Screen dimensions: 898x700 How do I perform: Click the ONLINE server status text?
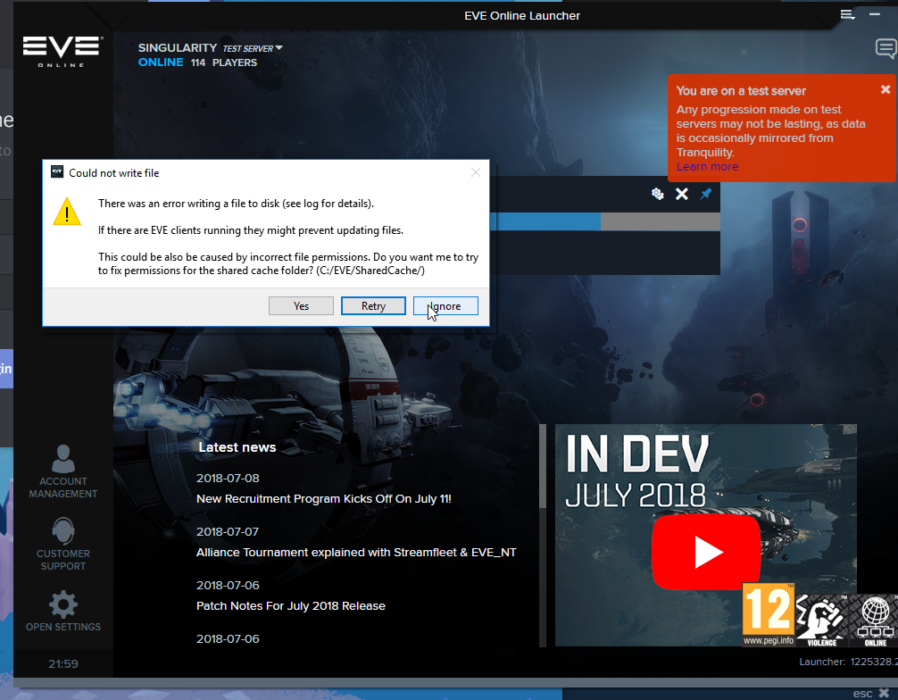point(161,62)
